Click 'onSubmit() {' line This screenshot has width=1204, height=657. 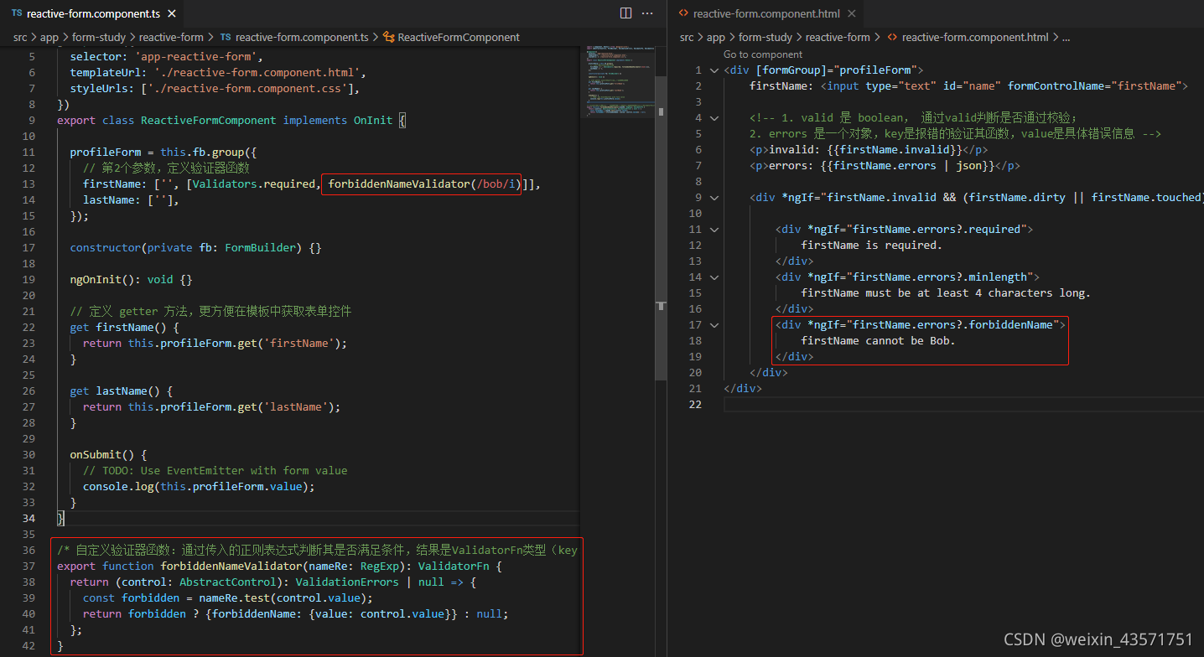pyautogui.click(x=108, y=455)
